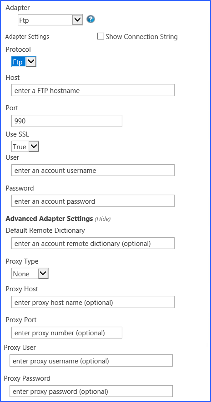Select the Port field containing 990

[67, 121]
